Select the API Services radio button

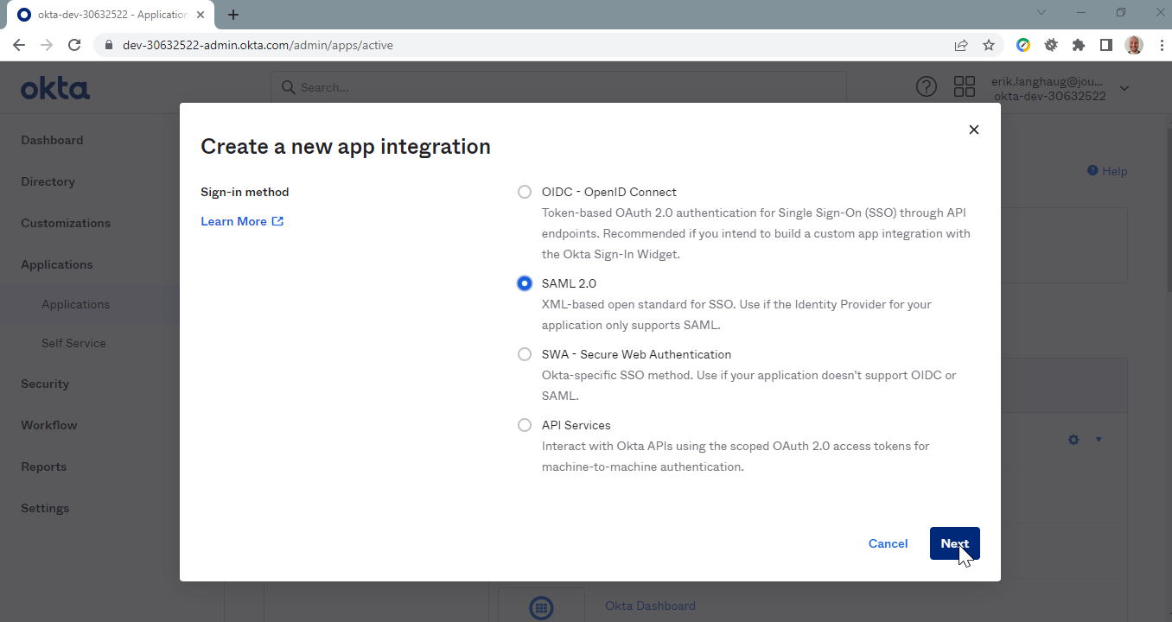point(525,425)
